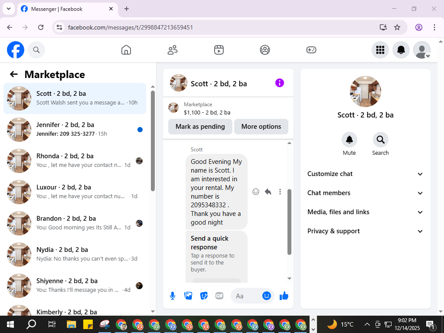
Task: Open the Facebook menu grid icon
Action: 380,50
